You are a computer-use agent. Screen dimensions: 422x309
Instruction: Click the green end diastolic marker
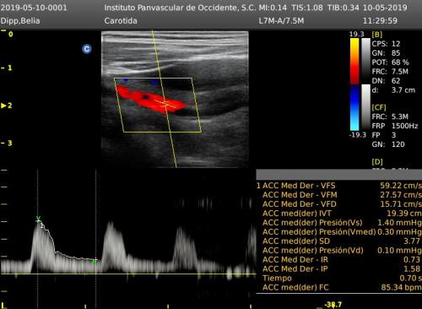[x=94, y=261]
